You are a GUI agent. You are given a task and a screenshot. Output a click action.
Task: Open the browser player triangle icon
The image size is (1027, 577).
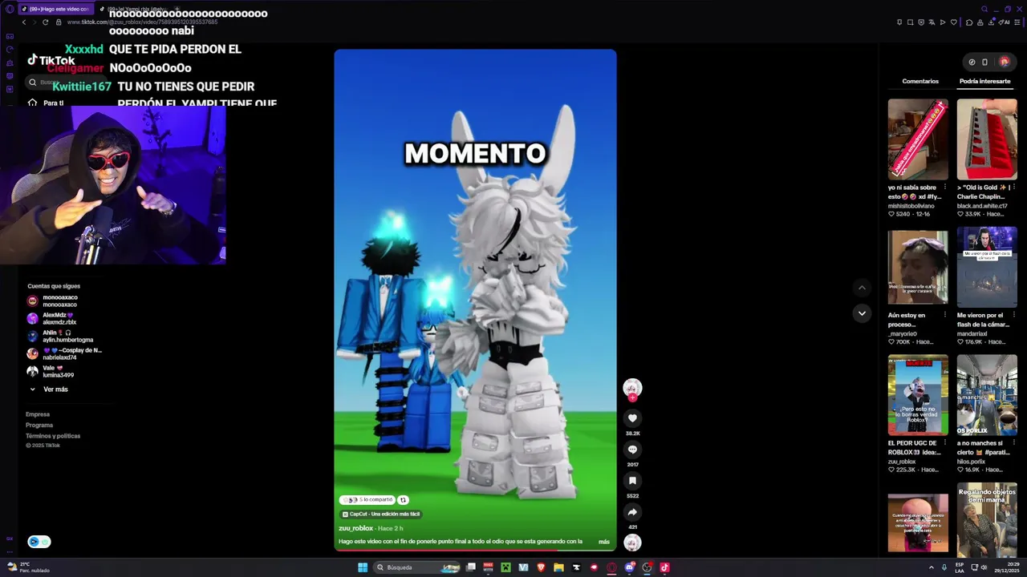943,22
